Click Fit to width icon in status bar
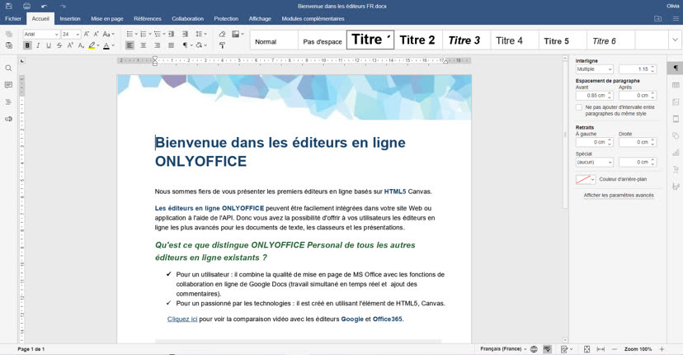 (601, 349)
